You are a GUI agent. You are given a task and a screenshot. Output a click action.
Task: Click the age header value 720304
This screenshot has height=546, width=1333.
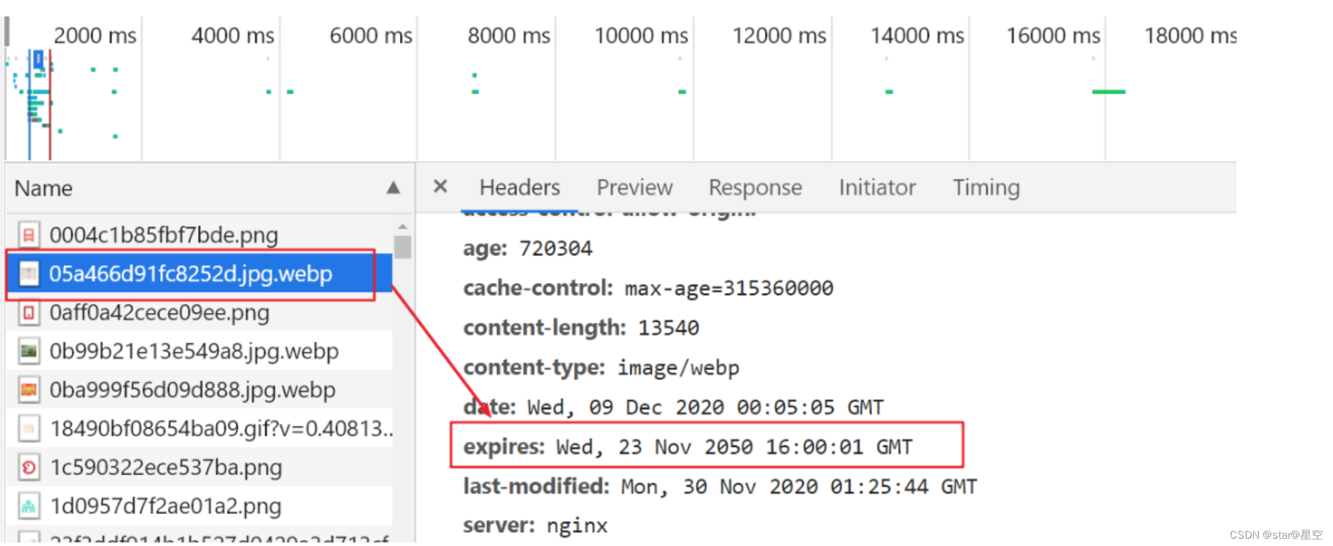[556, 249]
